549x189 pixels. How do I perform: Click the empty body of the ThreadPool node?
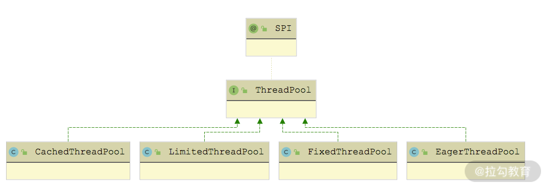click(x=271, y=109)
